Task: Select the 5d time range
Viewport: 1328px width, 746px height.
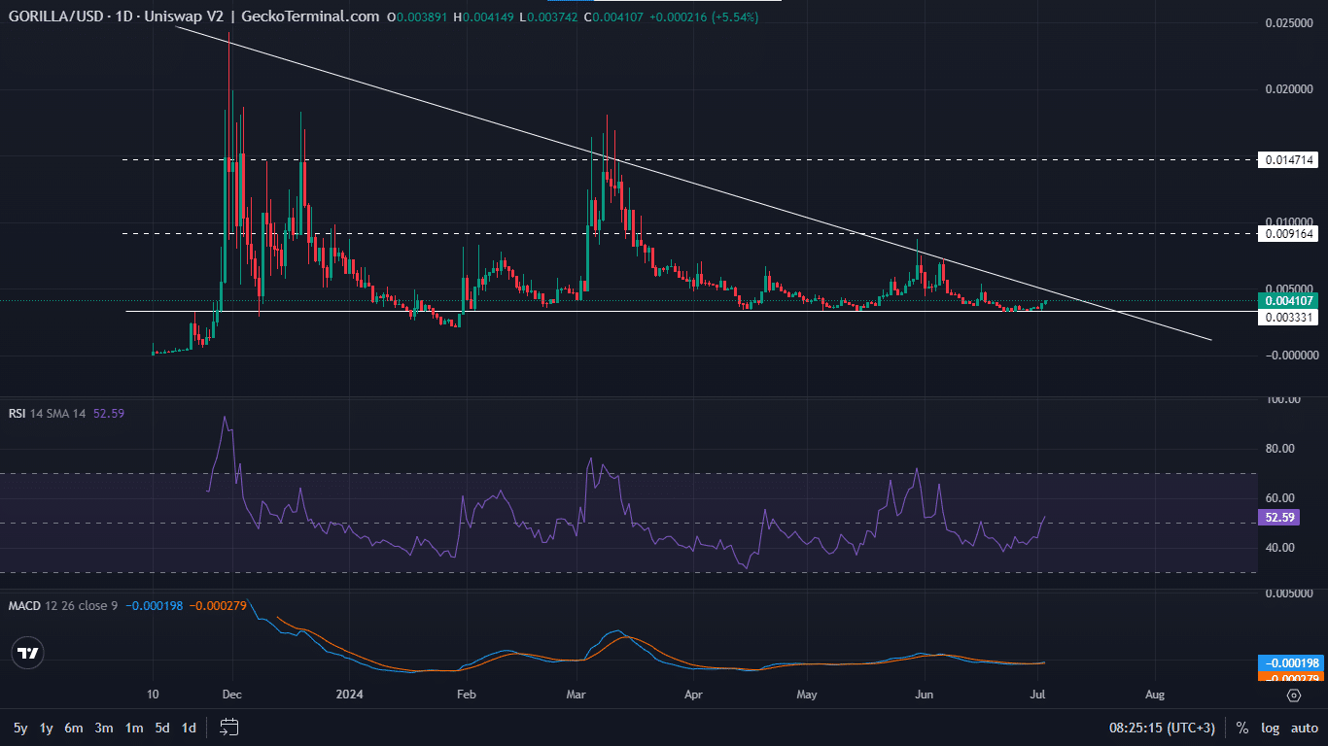Action: pos(162,728)
